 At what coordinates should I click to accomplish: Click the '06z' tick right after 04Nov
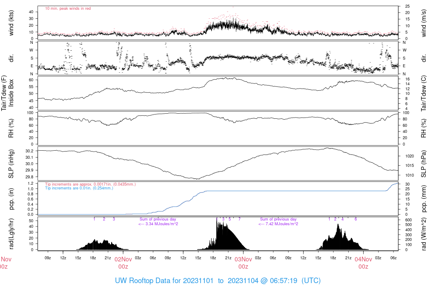(x=393, y=258)
